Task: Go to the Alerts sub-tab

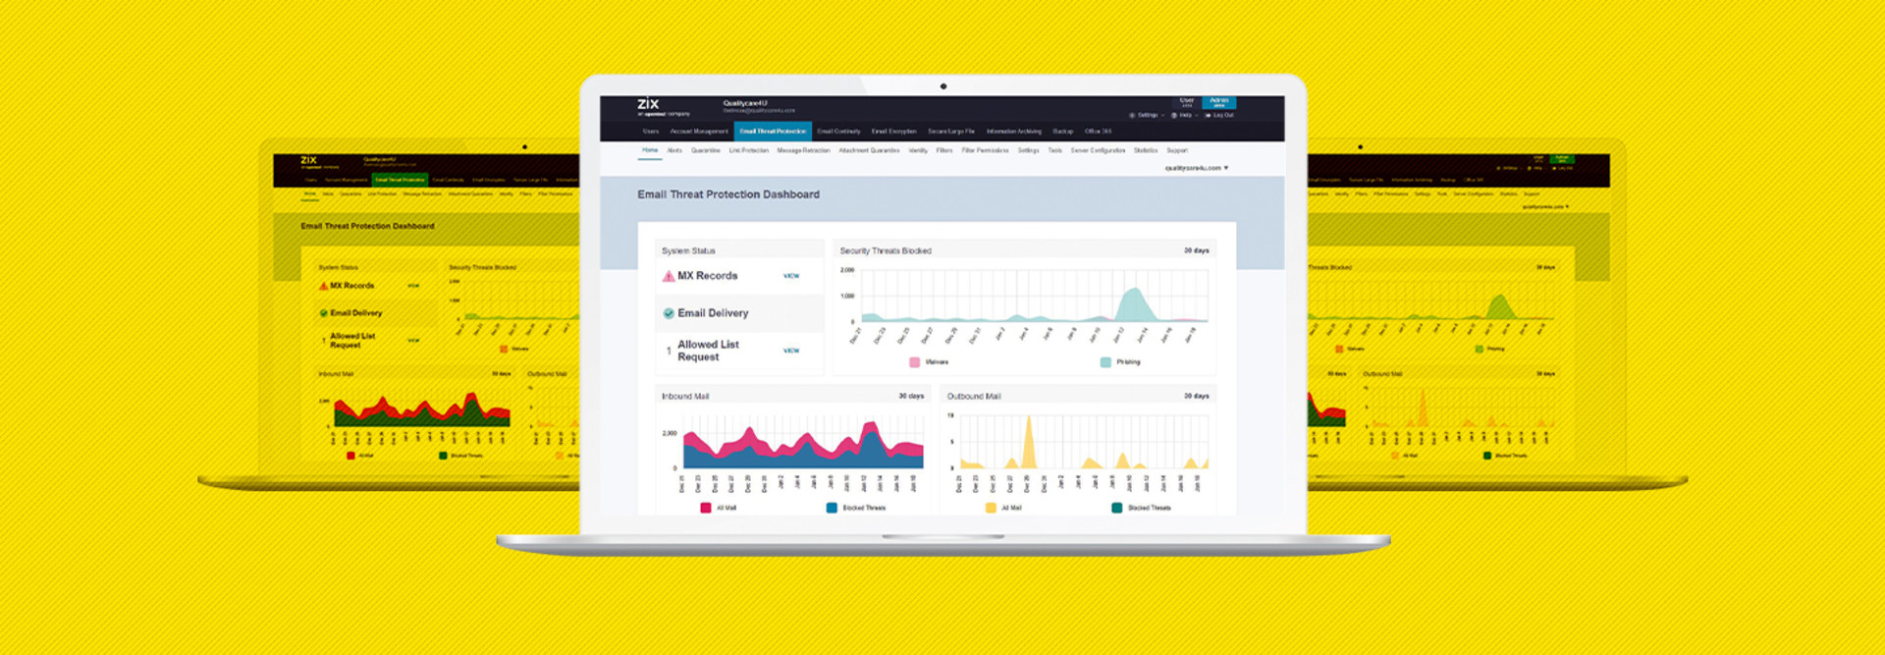Action: [674, 150]
